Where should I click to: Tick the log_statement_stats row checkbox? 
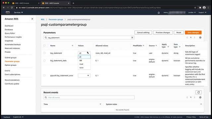pos(44,60)
